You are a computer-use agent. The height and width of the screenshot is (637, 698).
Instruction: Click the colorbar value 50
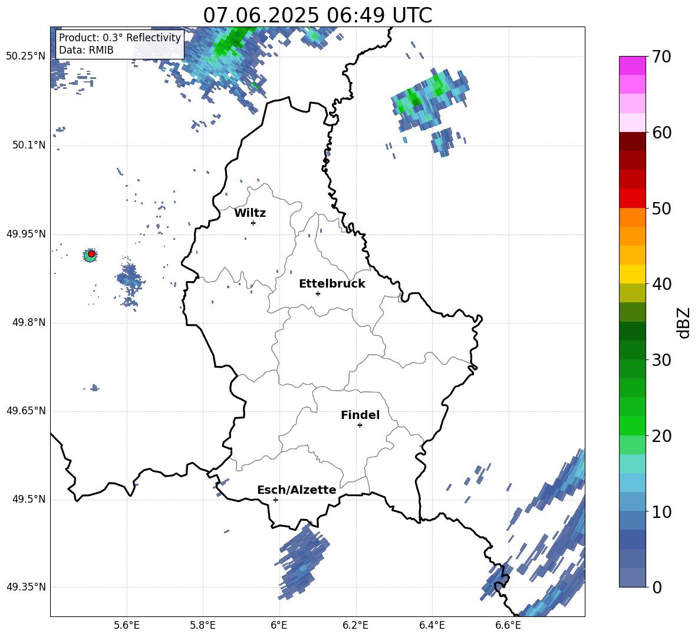tap(661, 209)
